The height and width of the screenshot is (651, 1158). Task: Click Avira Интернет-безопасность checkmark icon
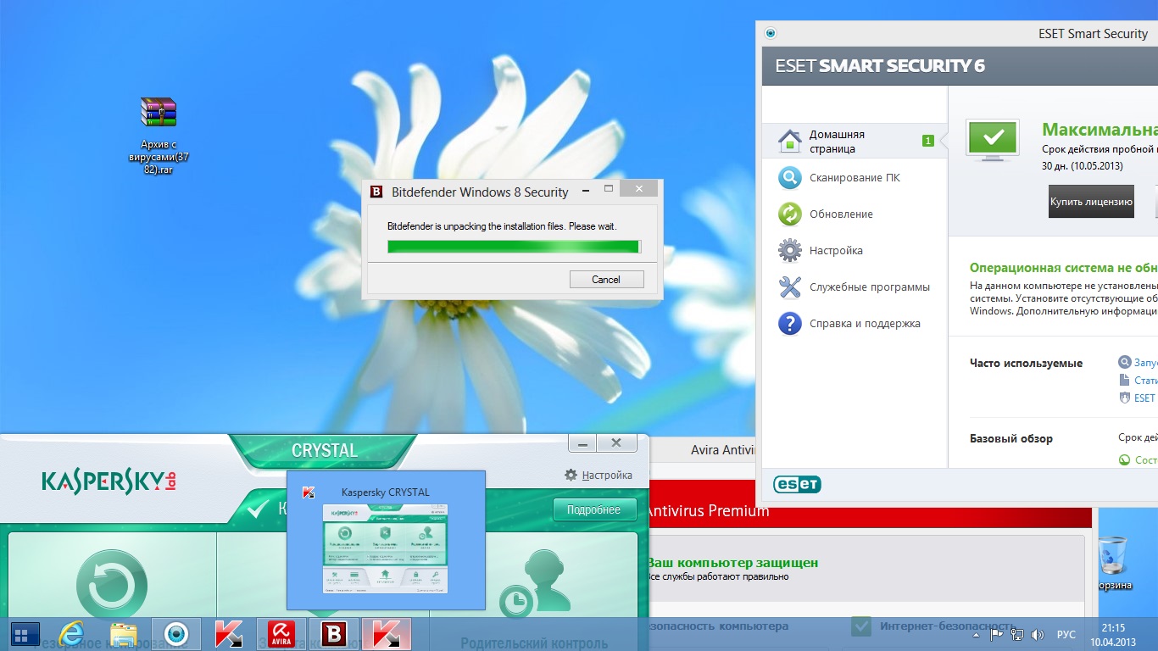click(x=862, y=626)
